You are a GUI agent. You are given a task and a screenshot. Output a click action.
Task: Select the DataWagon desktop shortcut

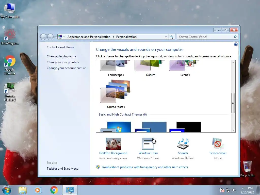coord(10,37)
